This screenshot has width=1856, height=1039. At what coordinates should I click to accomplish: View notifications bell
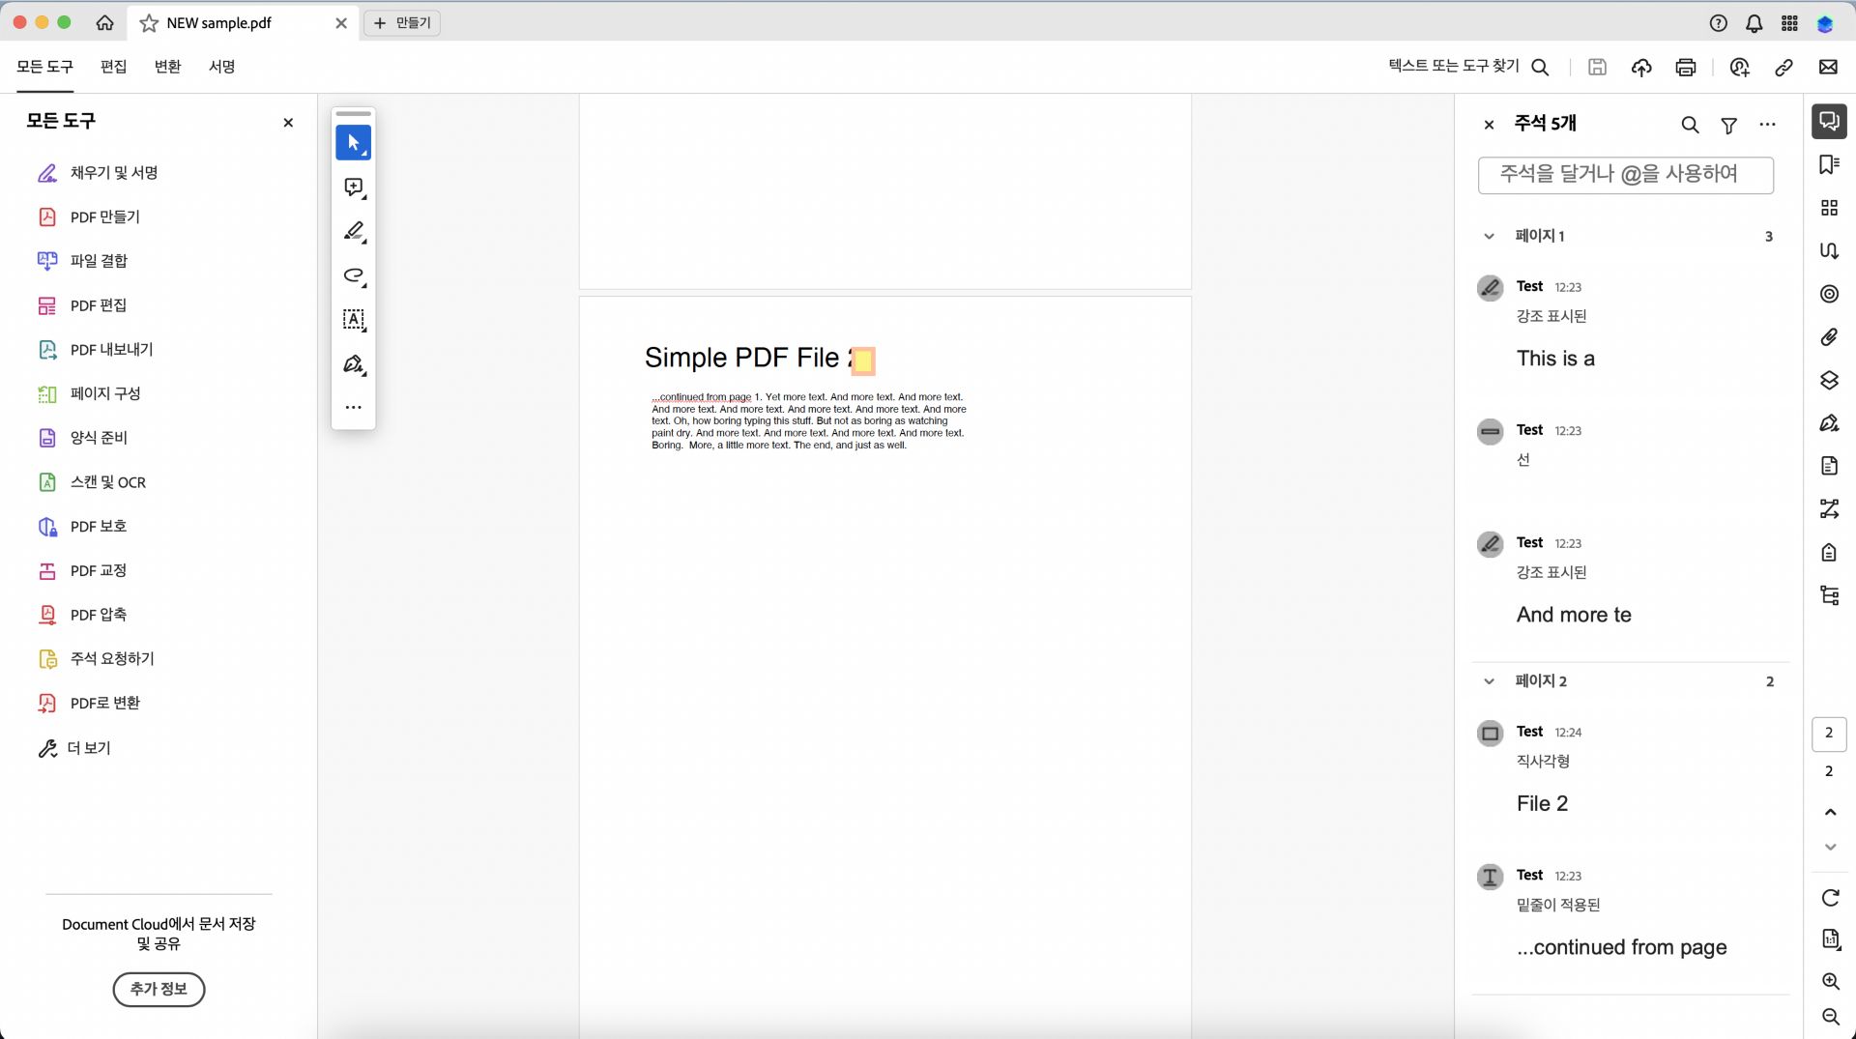coord(1754,23)
